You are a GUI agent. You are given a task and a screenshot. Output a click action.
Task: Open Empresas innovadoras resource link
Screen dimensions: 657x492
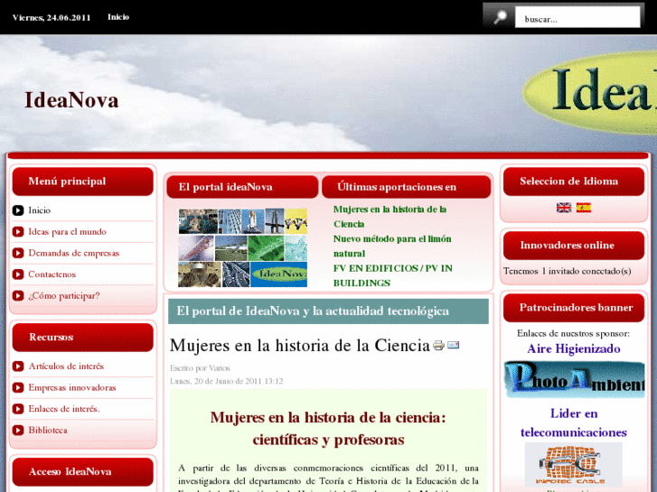[72, 388]
